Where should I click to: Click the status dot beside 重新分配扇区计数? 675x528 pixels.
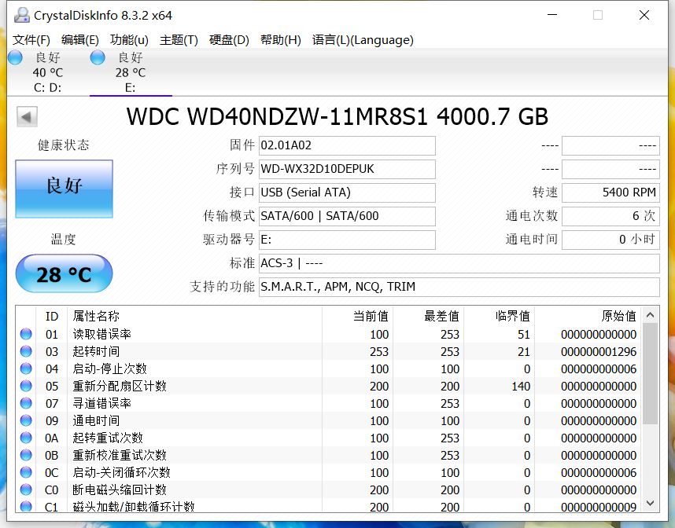click(24, 386)
